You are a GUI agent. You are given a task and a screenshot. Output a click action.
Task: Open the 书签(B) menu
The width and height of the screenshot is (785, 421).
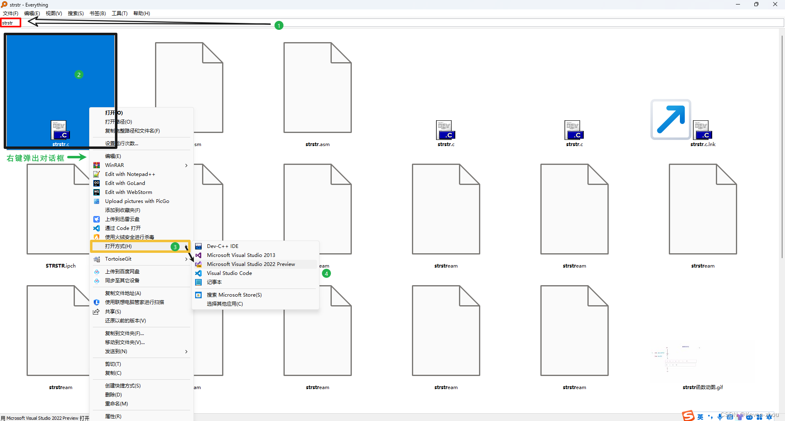click(97, 14)
